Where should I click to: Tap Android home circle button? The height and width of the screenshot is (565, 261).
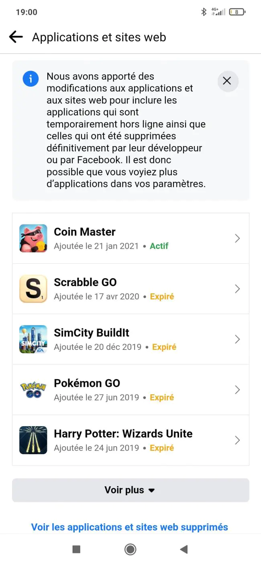click(130, 549)
